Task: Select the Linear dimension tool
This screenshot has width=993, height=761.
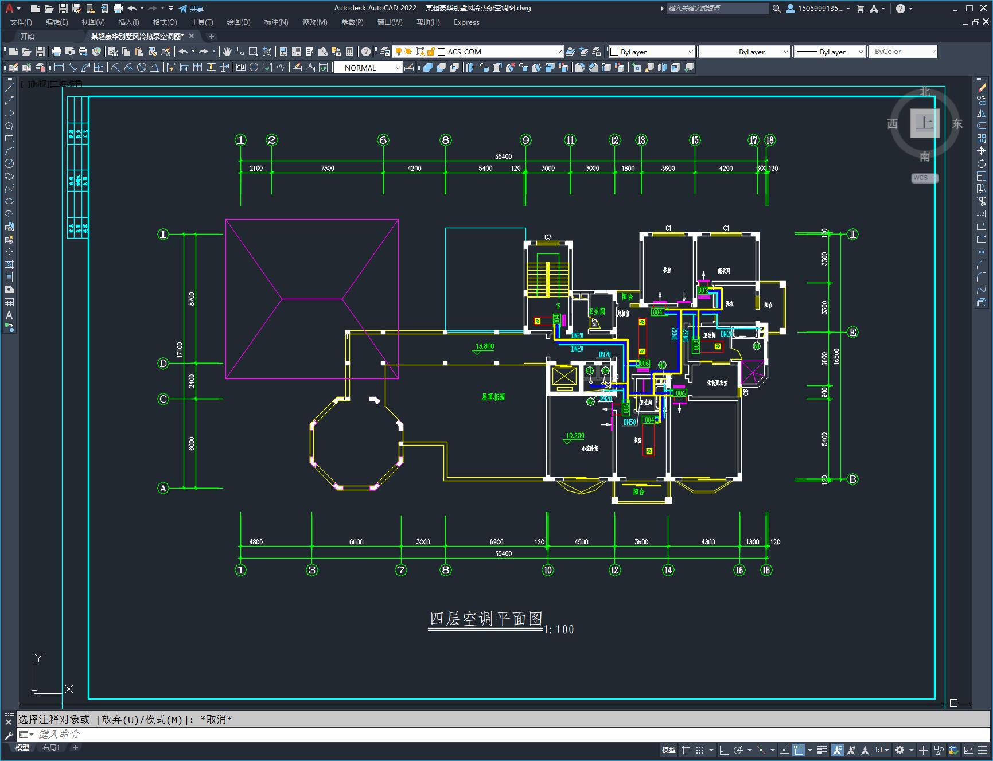Action: coord(59,68)
